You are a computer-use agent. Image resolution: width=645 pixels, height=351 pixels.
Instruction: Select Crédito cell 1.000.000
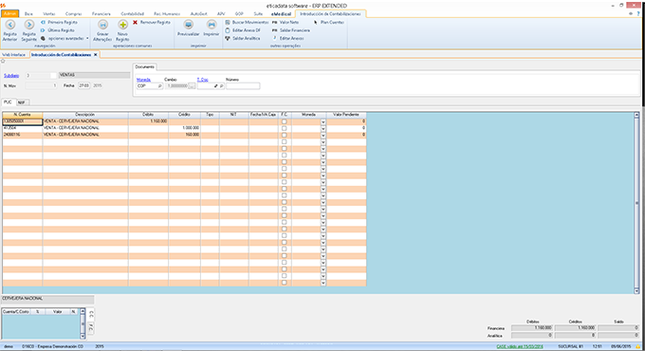[184, 128]
